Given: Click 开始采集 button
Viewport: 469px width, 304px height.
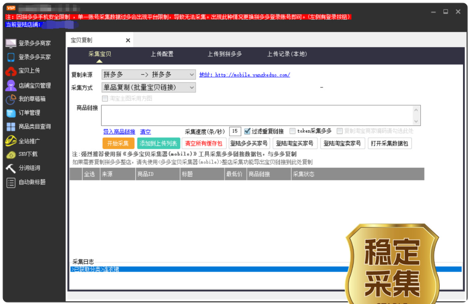Looking at the screenshot, I should [x=118, y=143].
